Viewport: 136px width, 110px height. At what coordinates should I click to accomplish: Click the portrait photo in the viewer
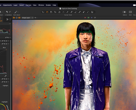(x=74, y=65)
